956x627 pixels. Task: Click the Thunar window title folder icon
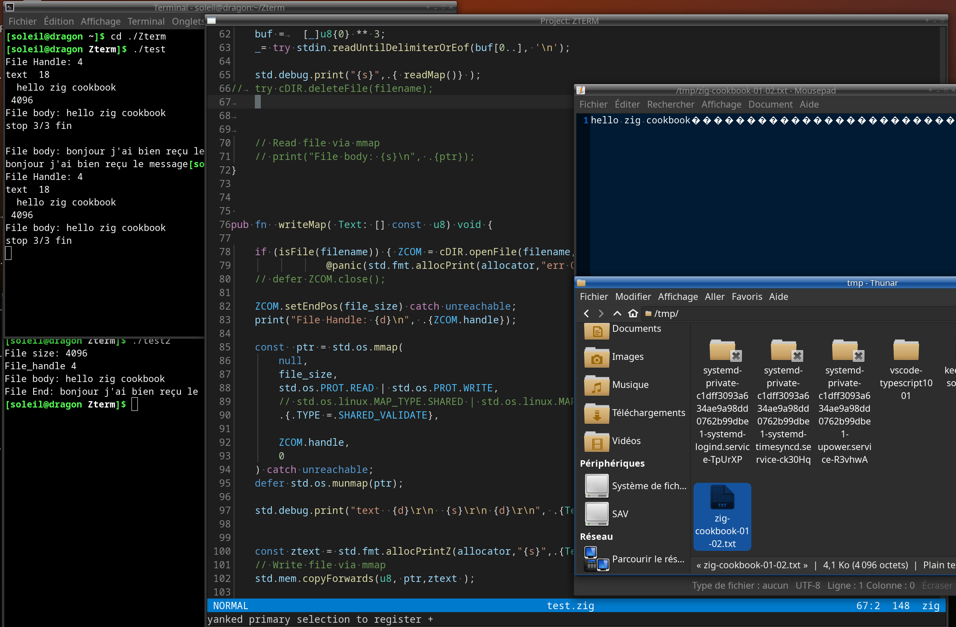[x=581, y=283]
